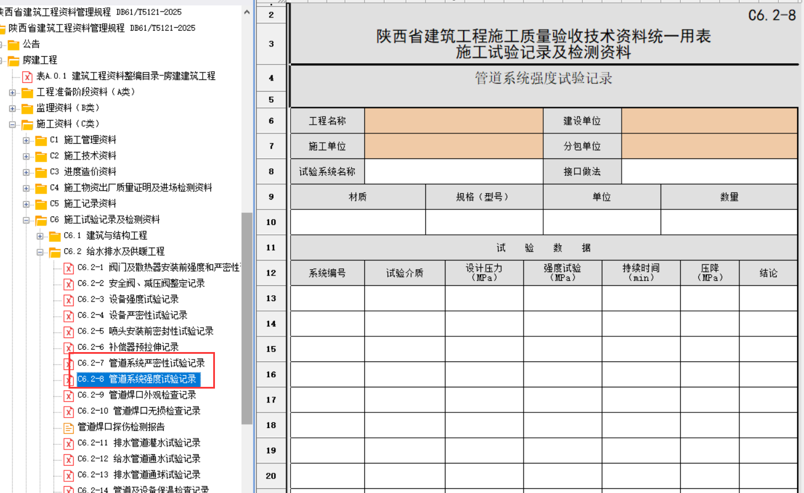Expand the C6.1 建筑与结构工程 node
Viewport: 804px width, 493px height.
click(x=40, y=235)
